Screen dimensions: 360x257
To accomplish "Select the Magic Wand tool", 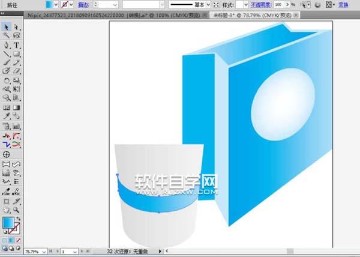I will pyautogui.click(x=6, y=35).
